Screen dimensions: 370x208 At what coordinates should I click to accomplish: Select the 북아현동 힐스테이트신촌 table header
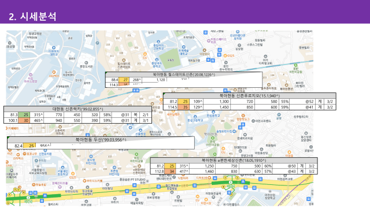pyautogui.click(x=184, y=75)
